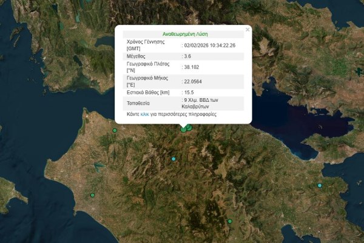Select the green marker at the map's bottom center
The image size is (364, 243).
coord(230,222)
